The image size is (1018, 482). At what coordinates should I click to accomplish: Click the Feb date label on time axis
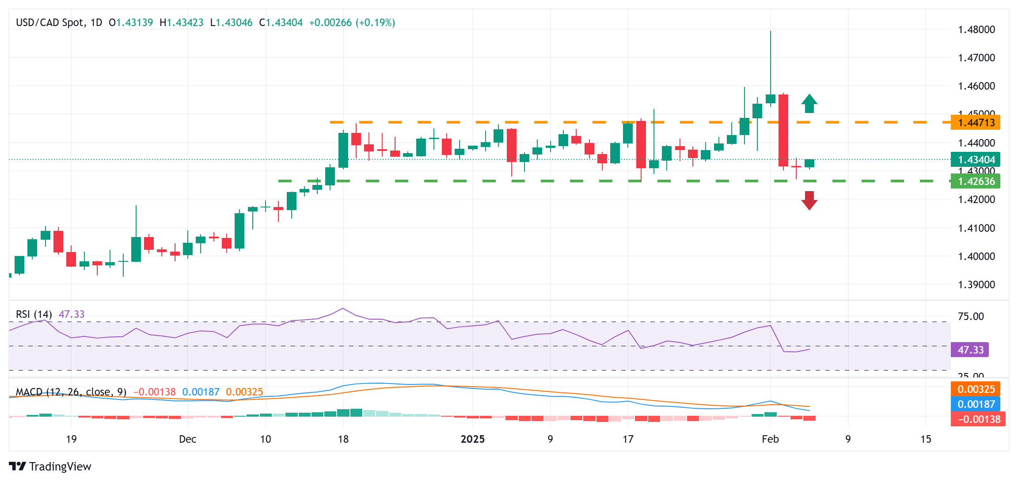click(770, 439)
